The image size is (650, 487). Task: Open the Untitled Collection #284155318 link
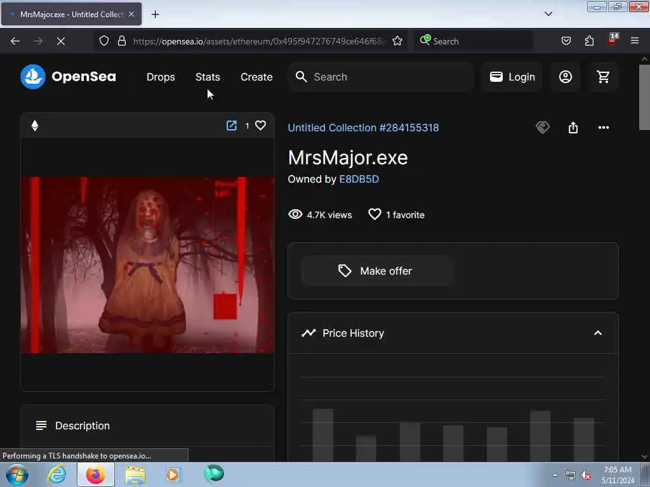point(363,127)
